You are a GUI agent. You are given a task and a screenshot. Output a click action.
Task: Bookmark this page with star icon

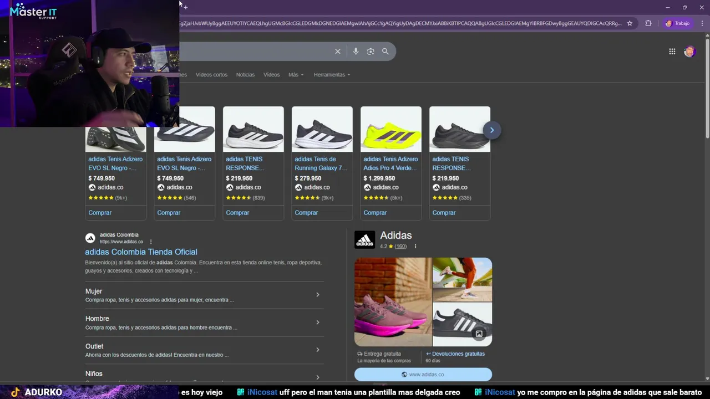tap(630, 23)
